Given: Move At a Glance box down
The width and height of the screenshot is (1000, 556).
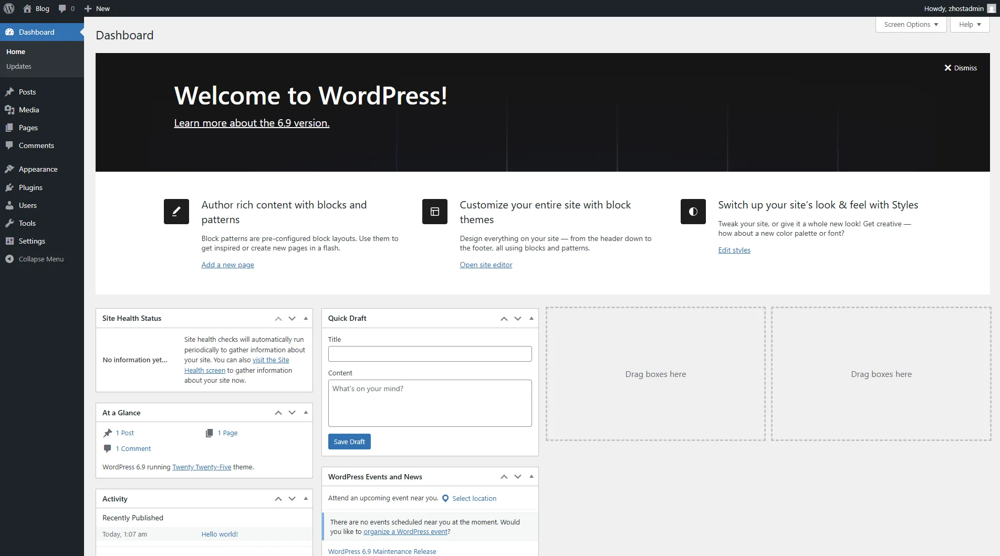Looking at the screenshot, I should coord(292,413).
